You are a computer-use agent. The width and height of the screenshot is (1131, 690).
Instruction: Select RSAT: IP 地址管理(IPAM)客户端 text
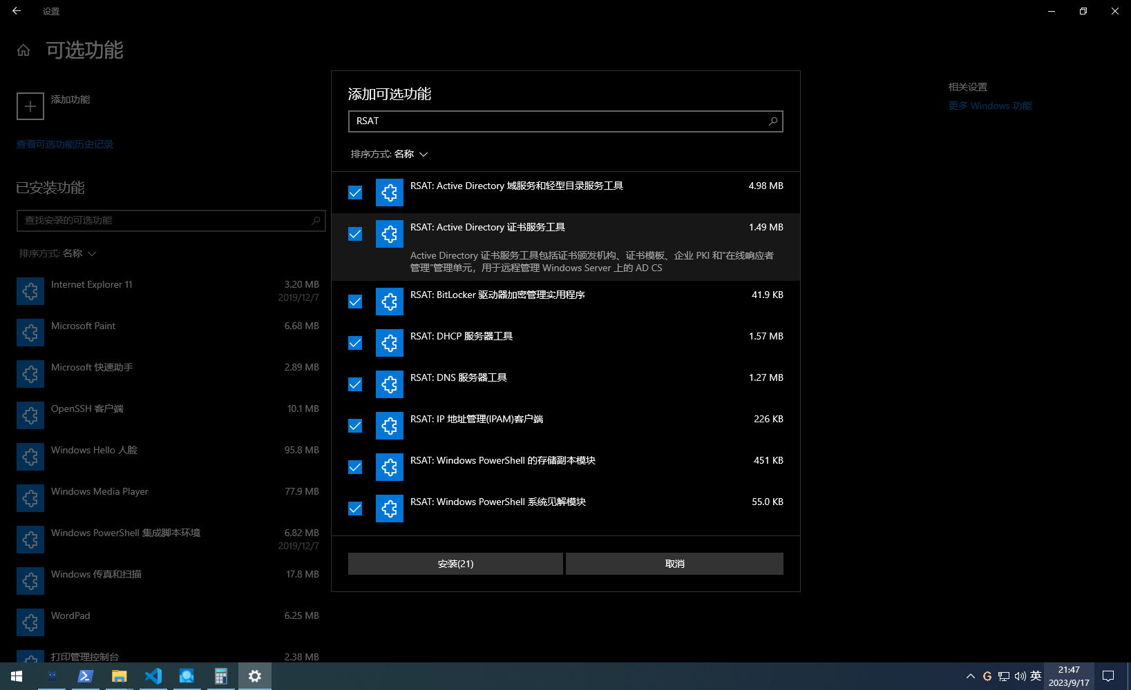tap(477, 419)
